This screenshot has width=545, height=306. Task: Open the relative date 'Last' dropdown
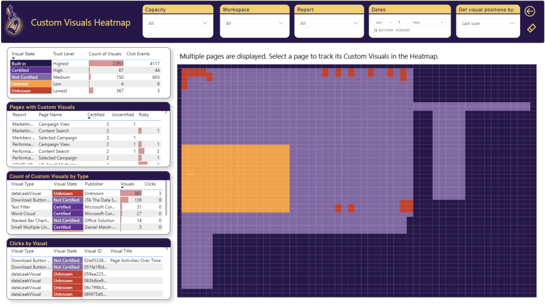coord(383,23)
